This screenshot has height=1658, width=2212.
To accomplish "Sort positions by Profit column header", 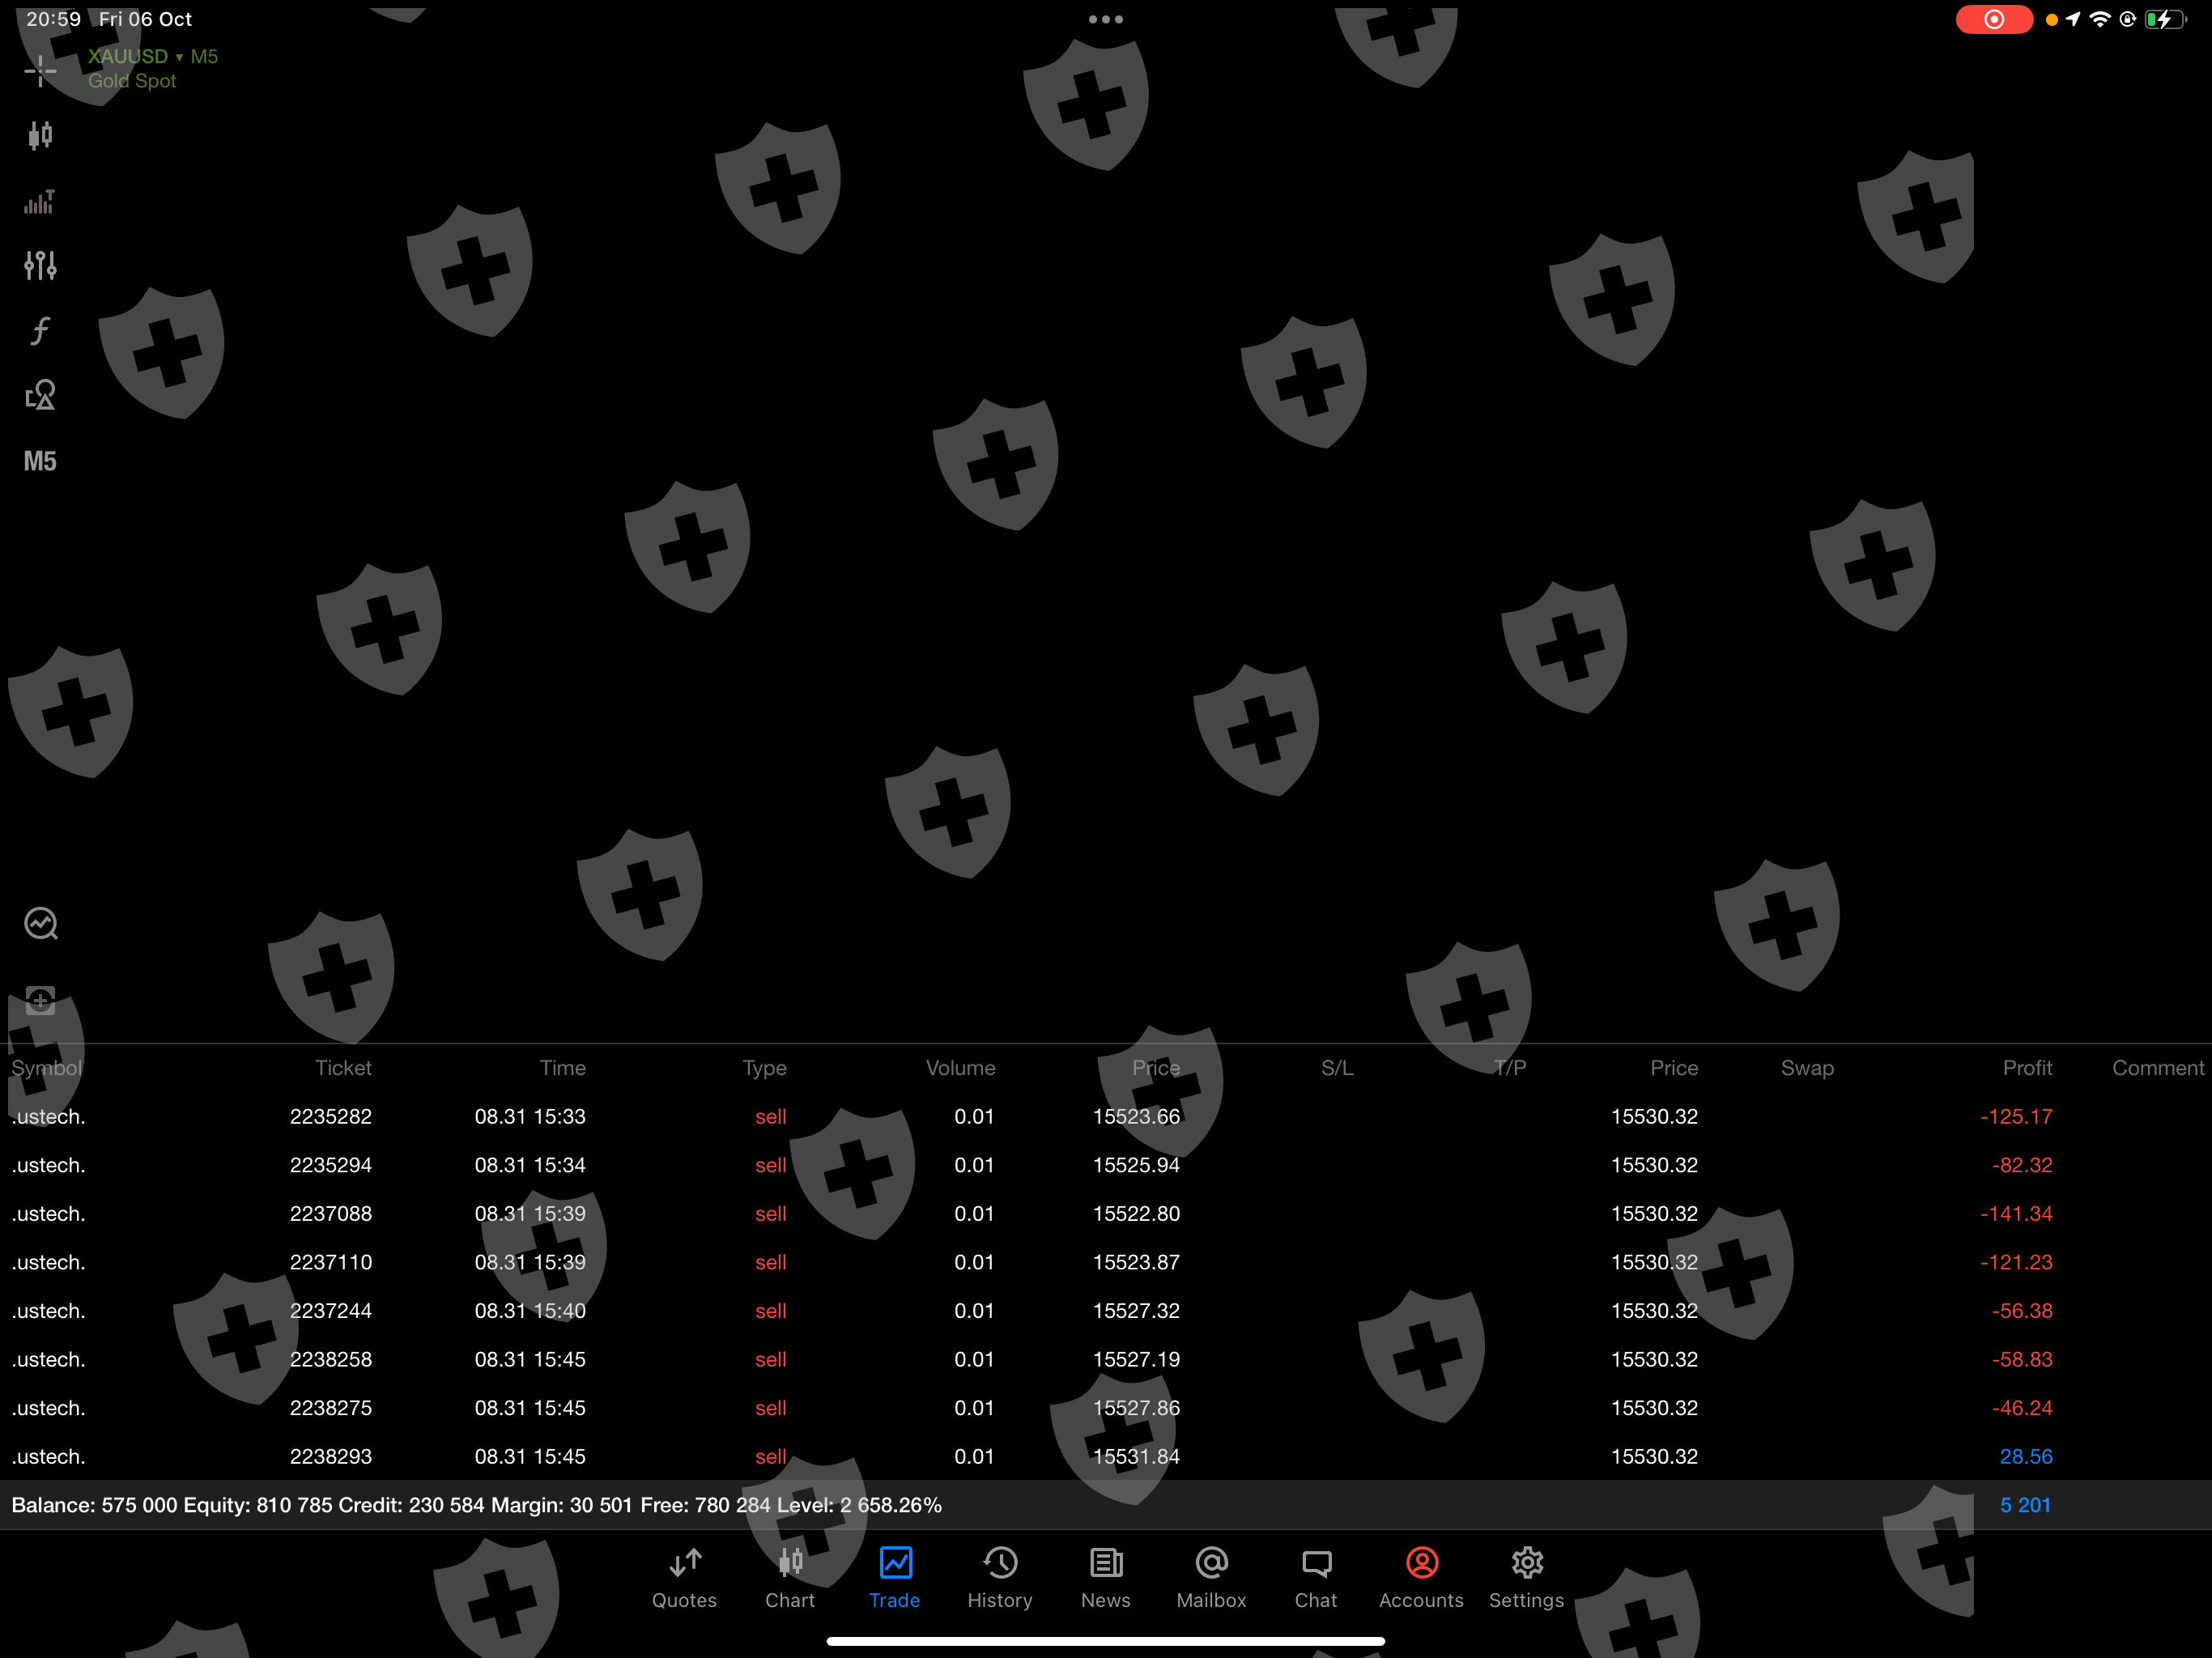I will tap(2027, 1068).
